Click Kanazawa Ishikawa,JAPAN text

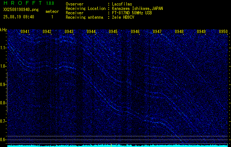pyautogui.click(x=137, y=8)
